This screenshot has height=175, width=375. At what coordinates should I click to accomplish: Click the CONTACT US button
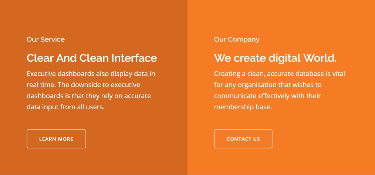243,139
